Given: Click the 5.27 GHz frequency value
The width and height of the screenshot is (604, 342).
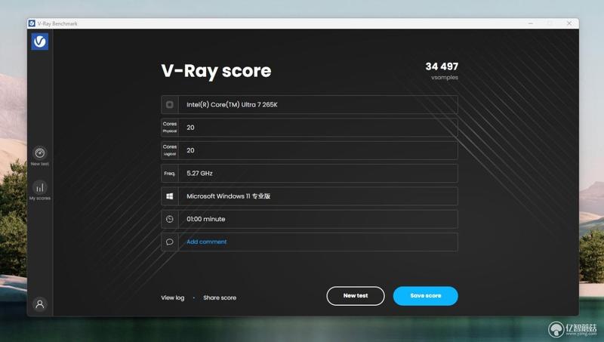Looking at the screenshot, I should (199, 174).
